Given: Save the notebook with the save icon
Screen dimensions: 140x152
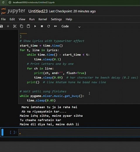Looking at the screenshot, I should [1, 26].
